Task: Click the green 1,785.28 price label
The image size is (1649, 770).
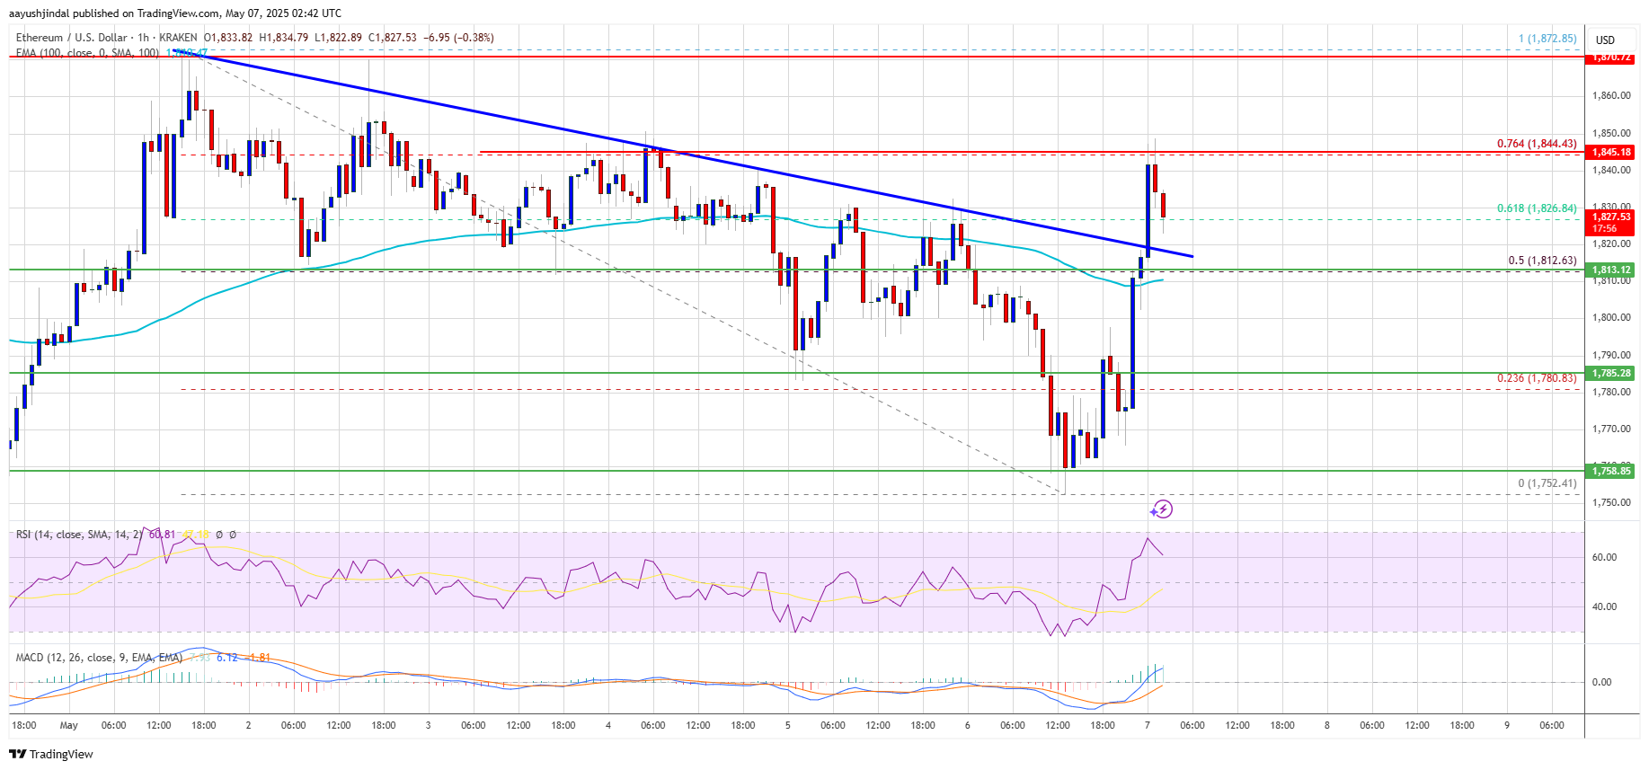Action: coord(1610,373)
